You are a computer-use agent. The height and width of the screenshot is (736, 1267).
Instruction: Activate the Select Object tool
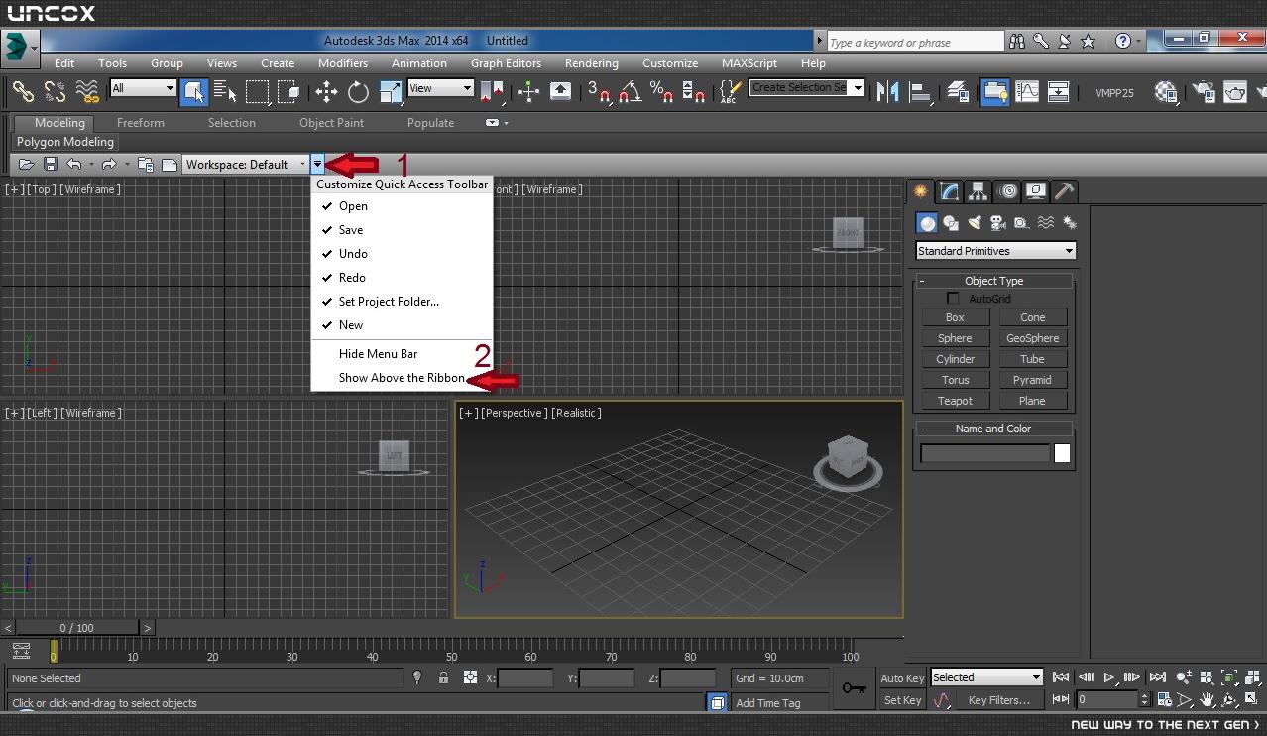pos(193,91)
